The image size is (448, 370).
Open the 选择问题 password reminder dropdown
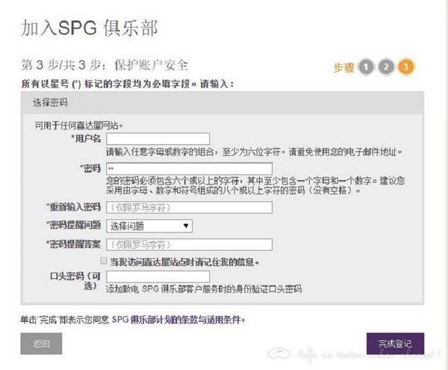point(149,226)
